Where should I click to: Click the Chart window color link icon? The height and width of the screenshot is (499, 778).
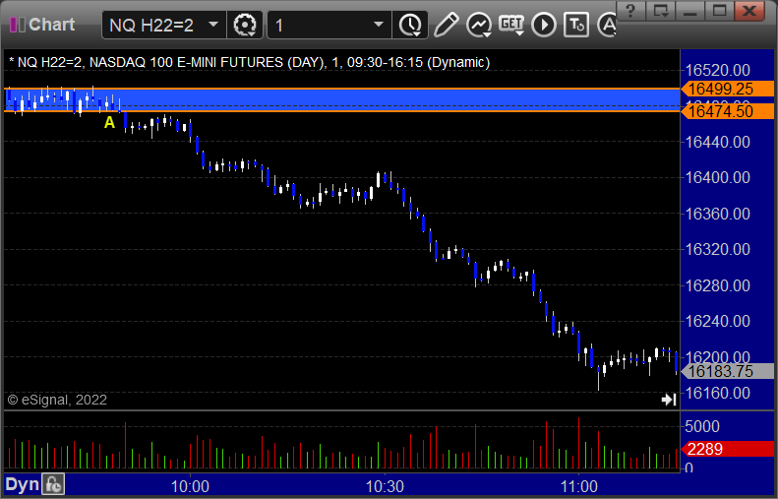pos(18,25)
